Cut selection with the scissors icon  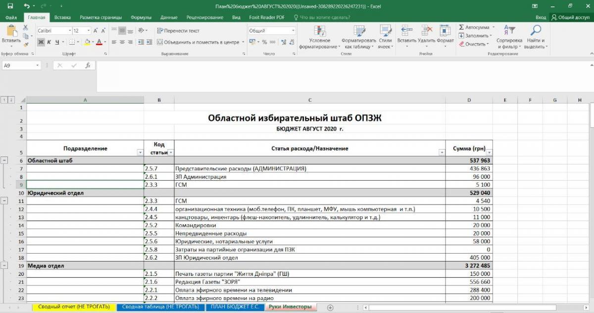click(25, 27)
